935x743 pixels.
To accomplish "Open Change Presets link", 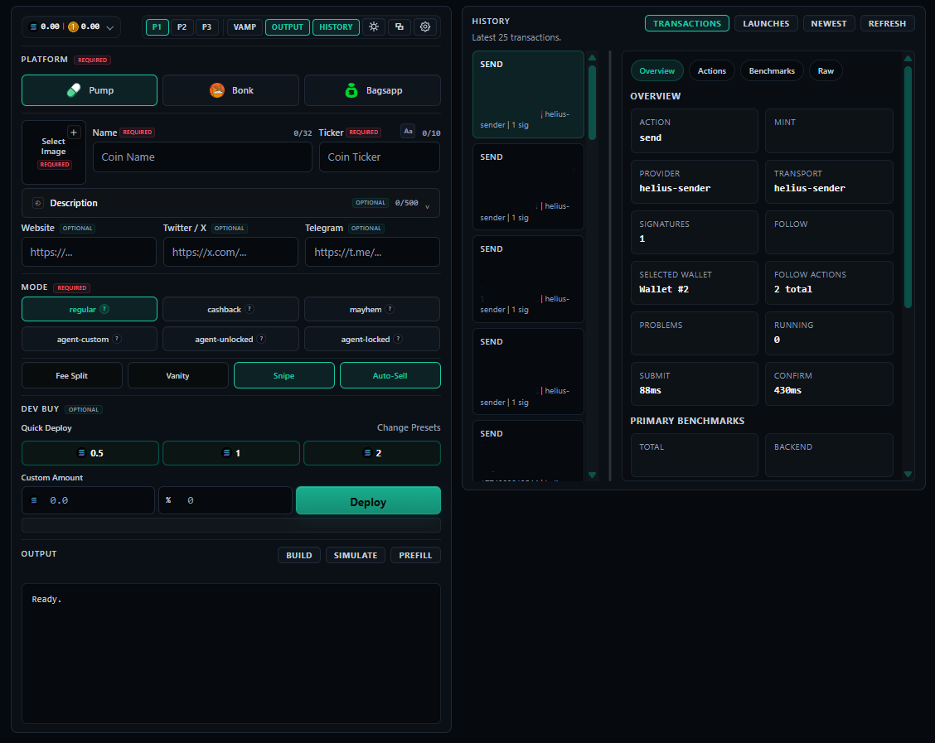I will click(409, 427).
